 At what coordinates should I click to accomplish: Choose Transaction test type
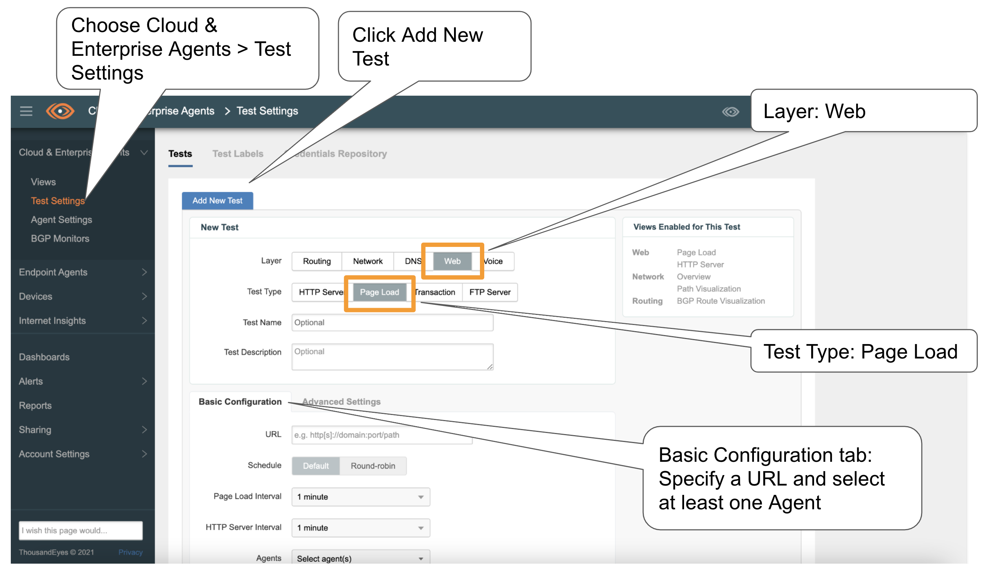tap(435, 292)
